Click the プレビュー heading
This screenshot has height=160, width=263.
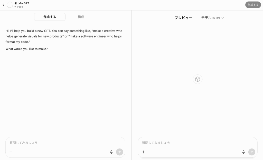coord(183,18)
